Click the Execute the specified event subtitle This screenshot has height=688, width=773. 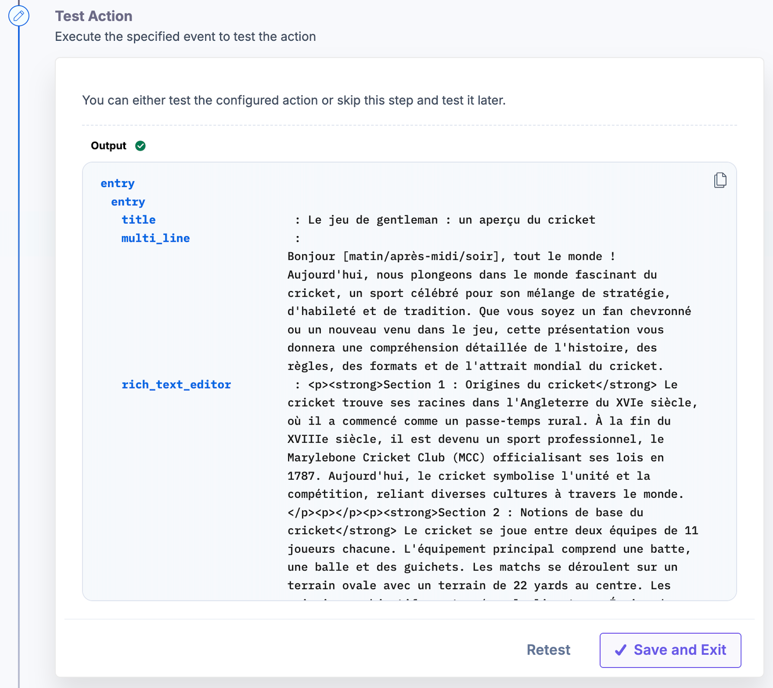185,37
